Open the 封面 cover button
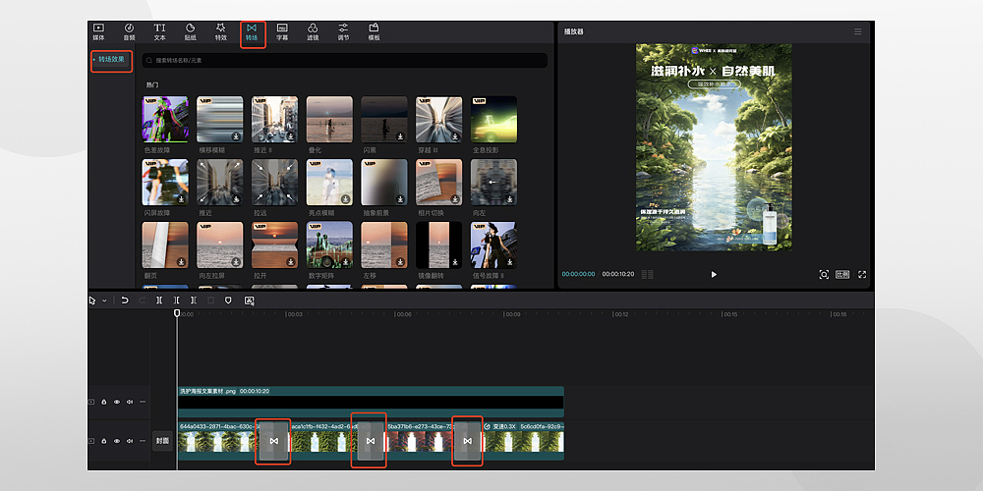 pos(162,441)
